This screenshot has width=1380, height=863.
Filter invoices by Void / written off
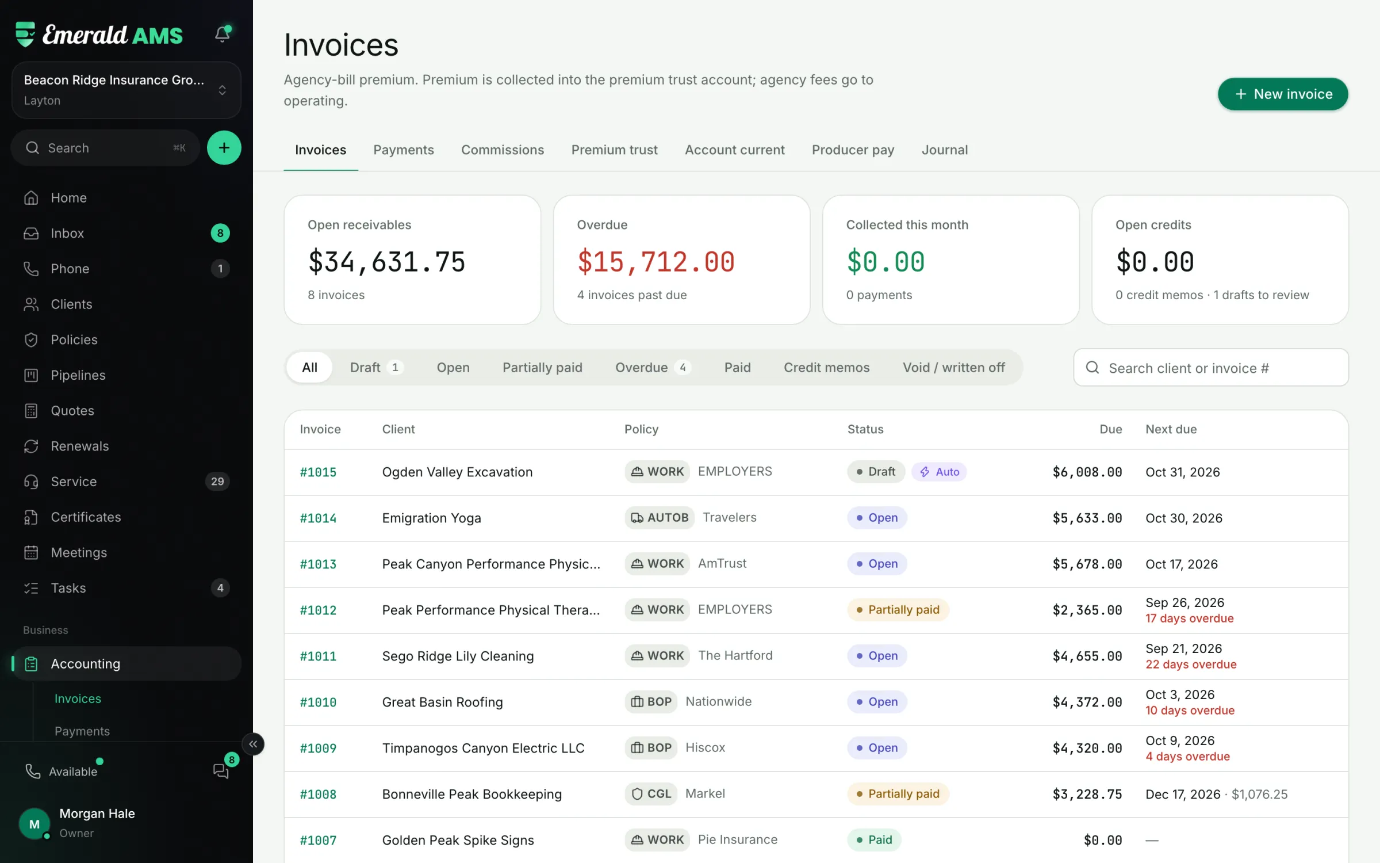[x=953, y=367]
